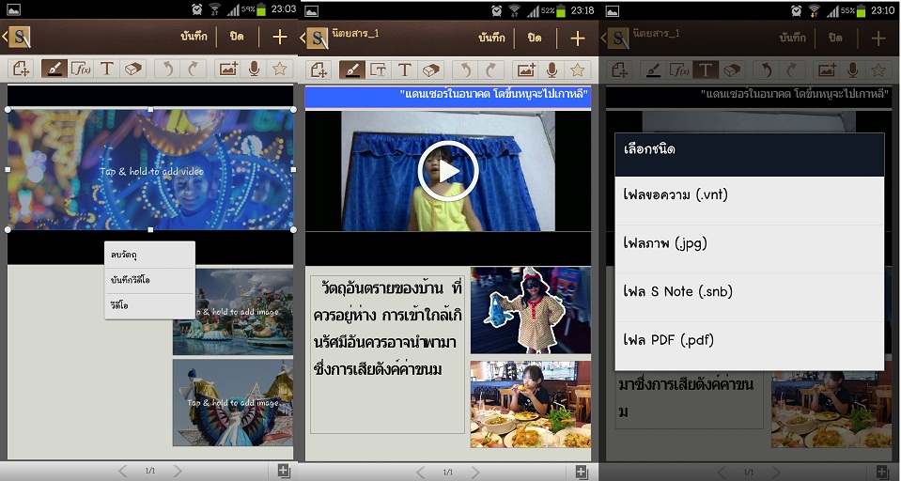Choose the eraser tool in left screenshot
Viewport: 901px width, 481px height.
pos(132,69)
